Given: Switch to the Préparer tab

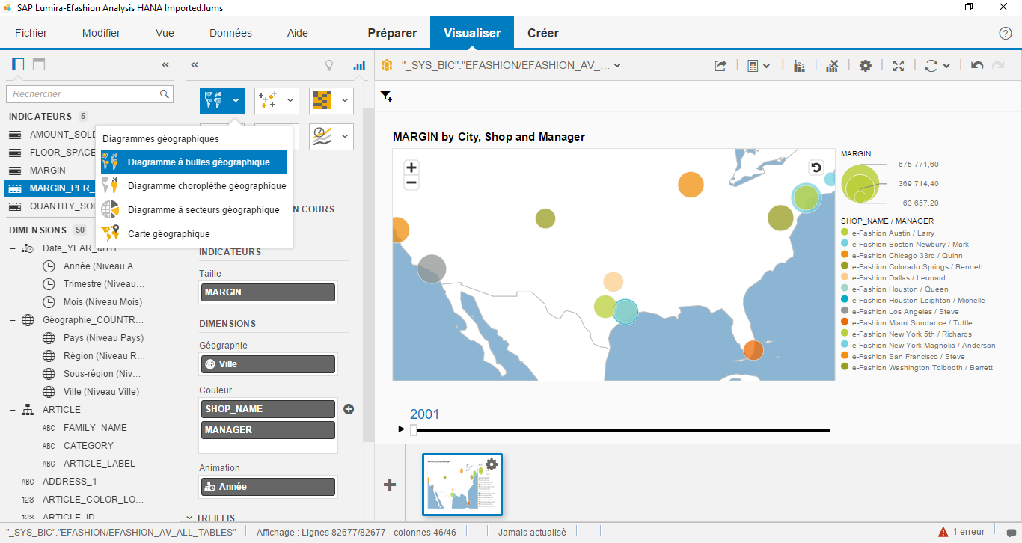Looking at the screenshot, I should (x=392, y=33).
